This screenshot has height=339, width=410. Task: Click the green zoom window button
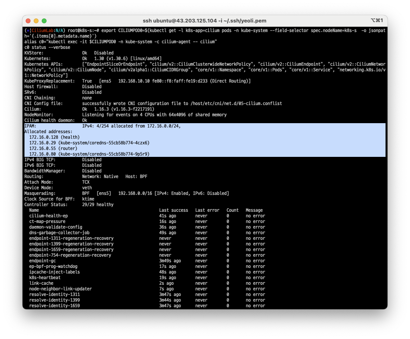click(x=44, y=21)
